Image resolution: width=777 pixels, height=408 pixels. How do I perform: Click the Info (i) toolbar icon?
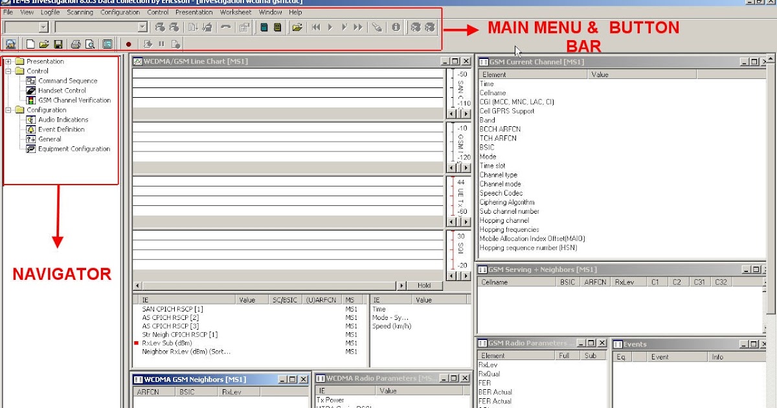point(395,27)
